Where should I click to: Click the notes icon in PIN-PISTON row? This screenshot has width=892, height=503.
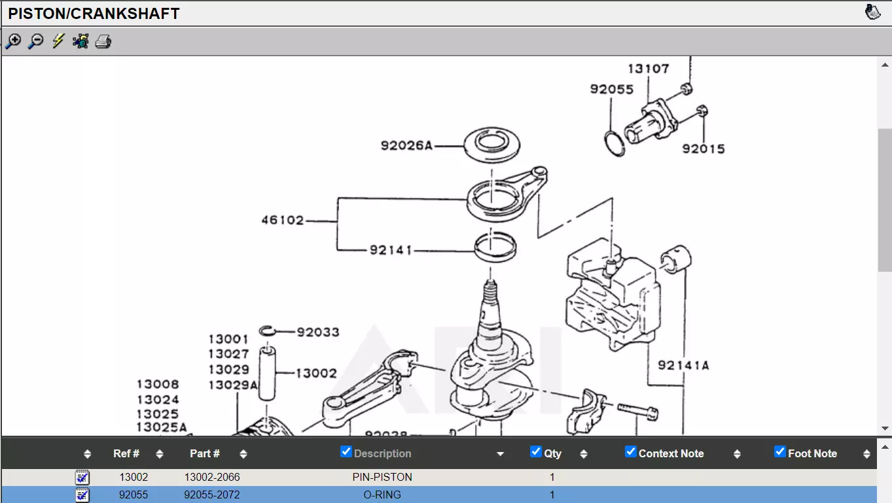(82, 477)
